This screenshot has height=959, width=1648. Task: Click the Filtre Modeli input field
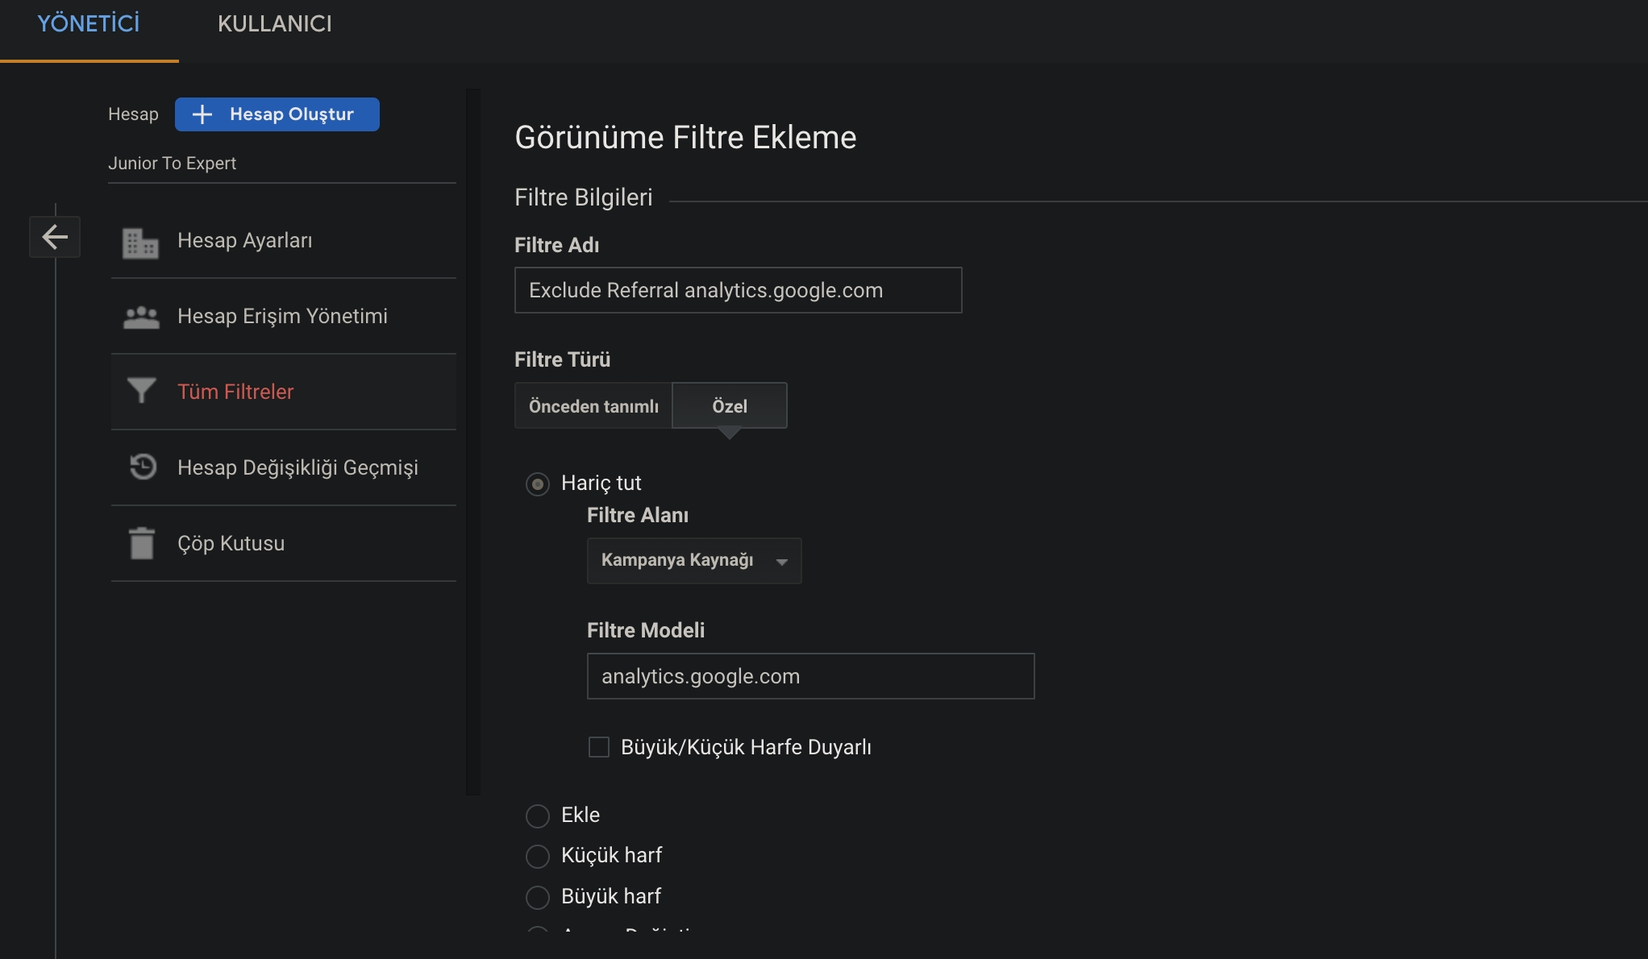click(810, 676)
